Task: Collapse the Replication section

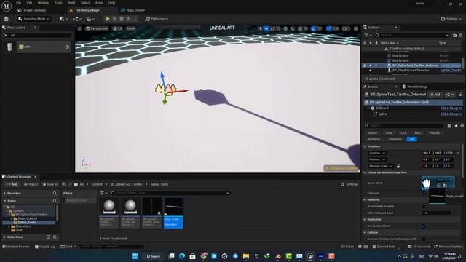Action: pyautogui.click(x=365, y=220)
